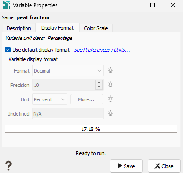Click the application logo in title bar
183x173 pixels.
click(7, 5)
